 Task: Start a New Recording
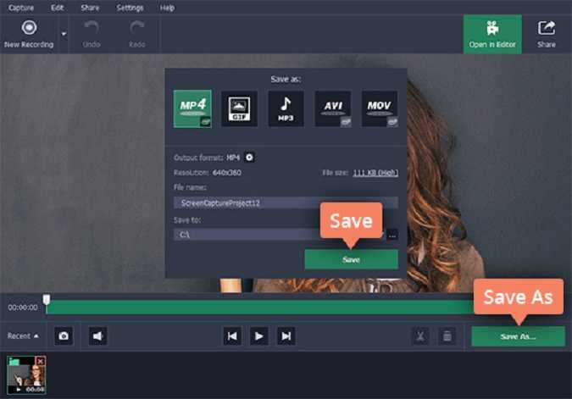coord(29,34)
